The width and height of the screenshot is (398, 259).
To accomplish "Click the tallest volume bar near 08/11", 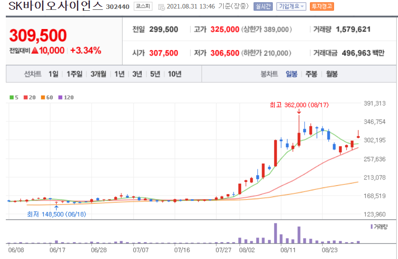I will point(275,233).
